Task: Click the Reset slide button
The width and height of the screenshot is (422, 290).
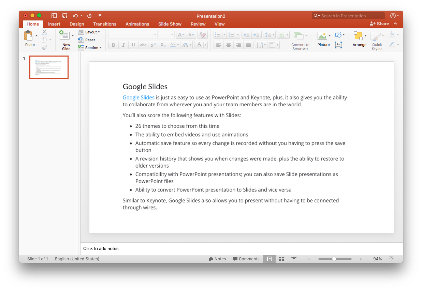Action: pos(87,40)
